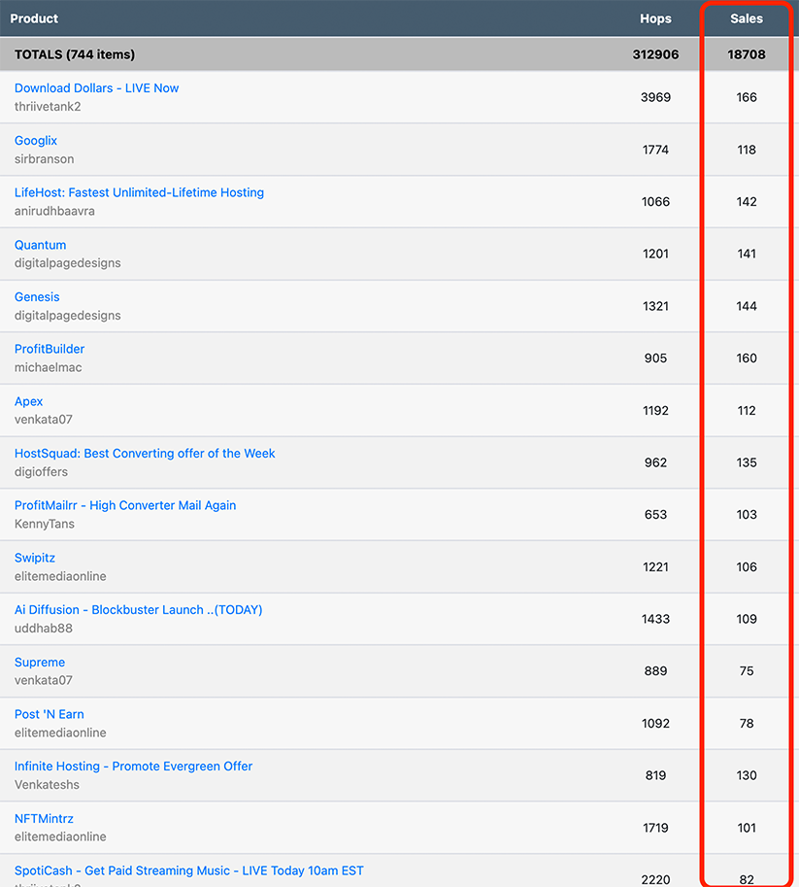The width and height of the screenshot is (799, 887).
Task: Open SpotiCash - Get Paid Streaming Music link
Action: click(188, 870)
